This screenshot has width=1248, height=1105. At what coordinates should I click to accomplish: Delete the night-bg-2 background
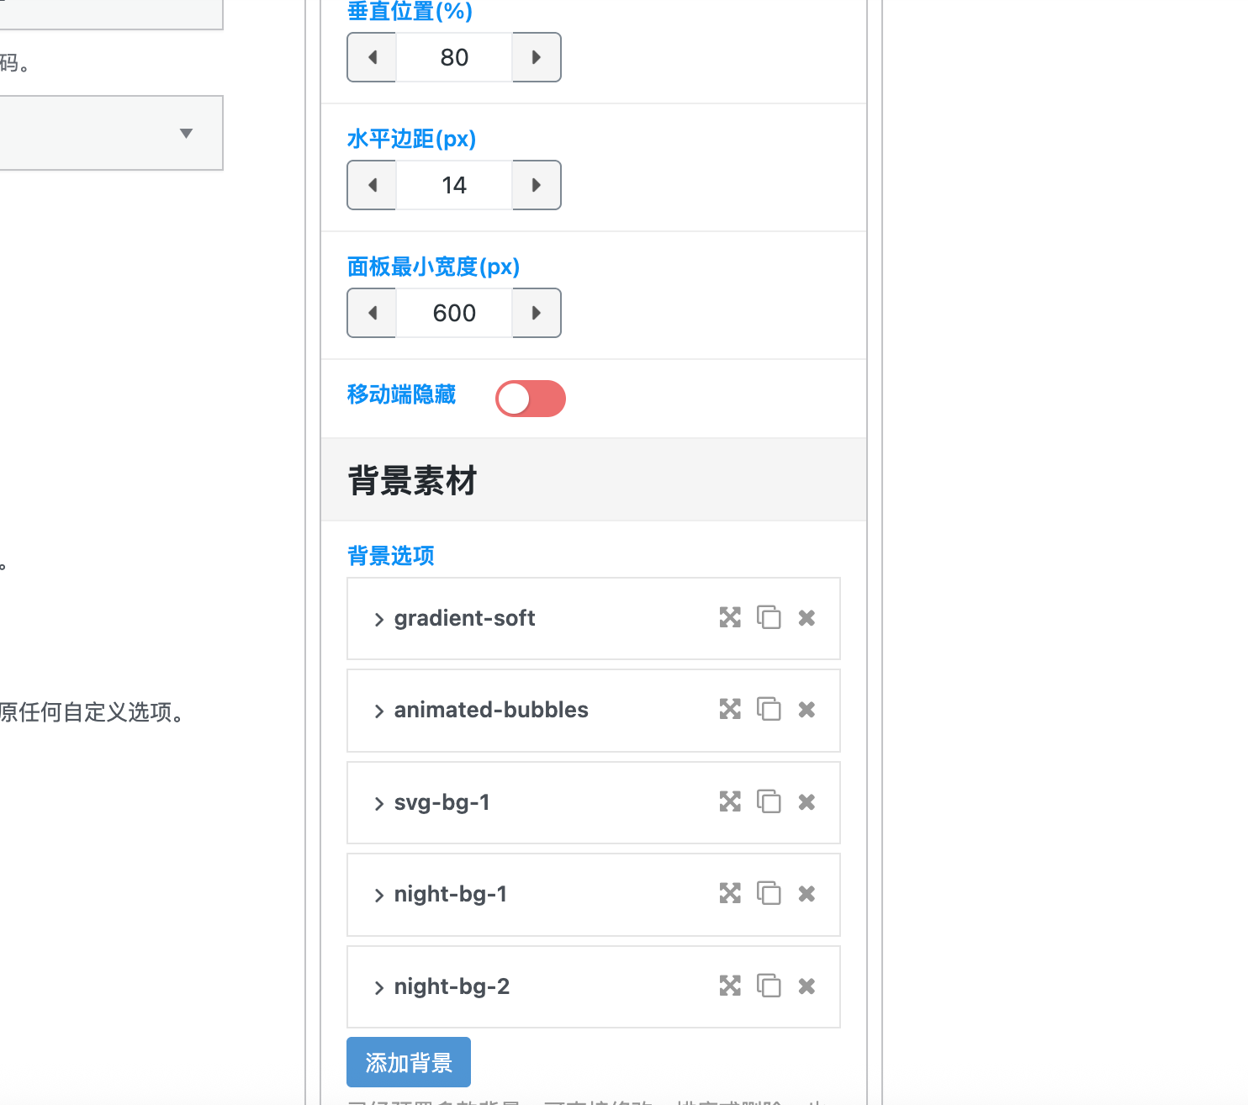point(806,985)
